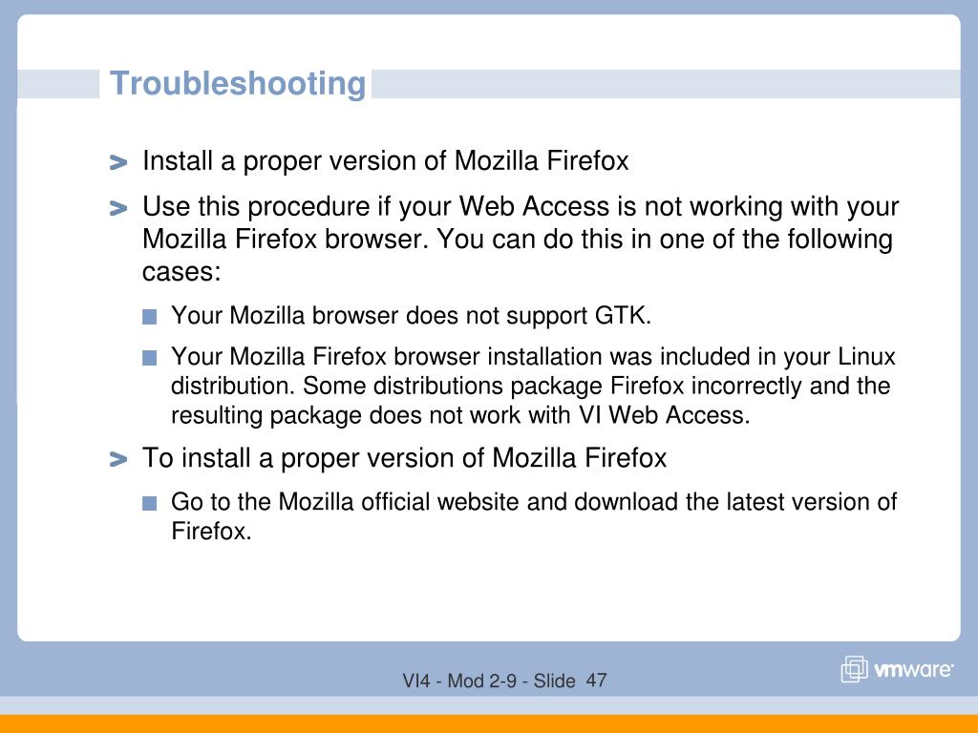This screenshot has height=733, width=978.
Task: Click the square bullet beside Go to the Mozilla website
Action: (x=149, y=503)
